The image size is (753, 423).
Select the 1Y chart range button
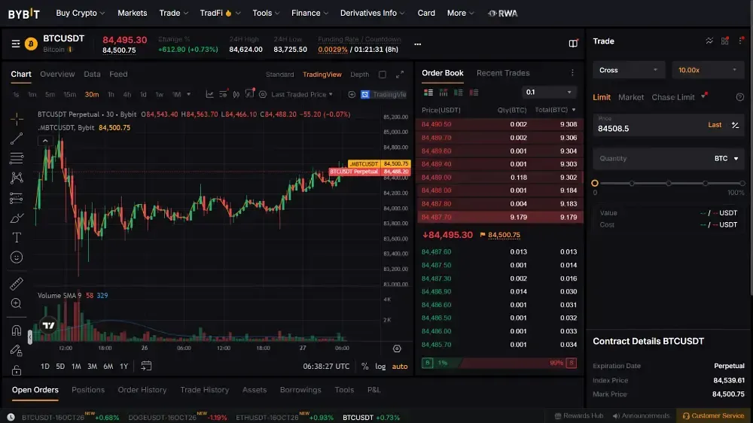pos(124,367)
